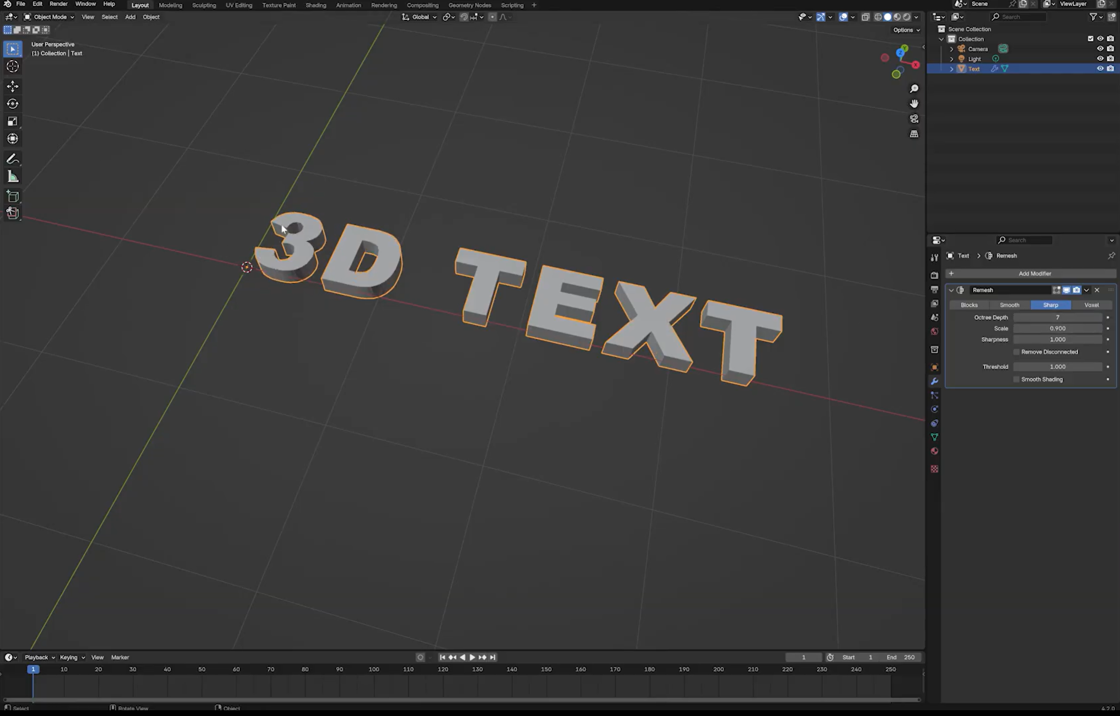Click the viewport zoom magnifier icon
Screen dimensions: 1120x716
click(x=914, y=88)
